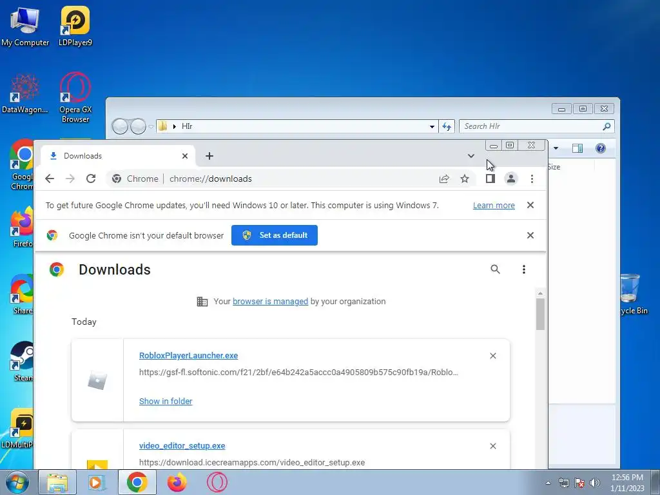The width and height of the screenshot is (660, 495).
Task: Select the Google Chrome desktop shortcut
Action: 22,165
